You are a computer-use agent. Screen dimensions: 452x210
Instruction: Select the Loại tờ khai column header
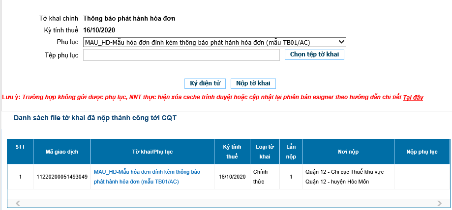pos(265,152)
